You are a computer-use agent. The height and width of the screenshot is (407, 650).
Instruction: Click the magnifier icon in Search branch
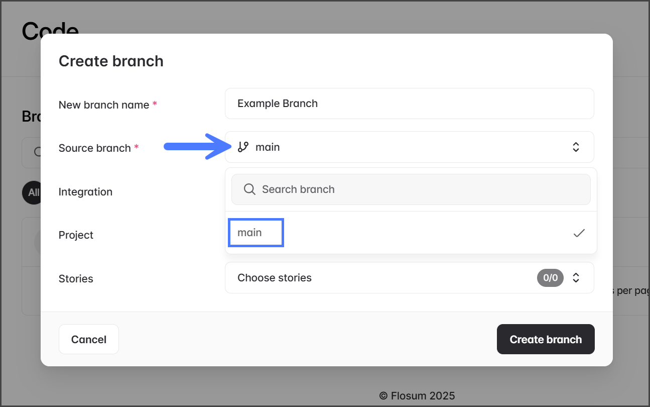coord(249,189)
